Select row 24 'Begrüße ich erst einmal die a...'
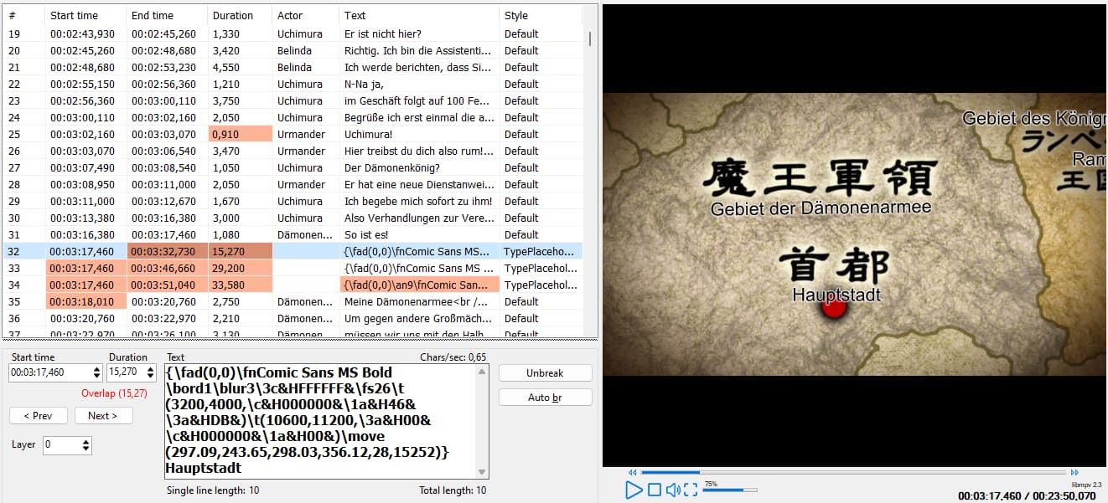The height and width of the screenshot is (503, 1108). pyautogui.click(x=293, y=117)
